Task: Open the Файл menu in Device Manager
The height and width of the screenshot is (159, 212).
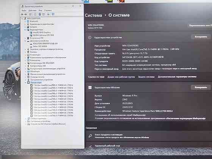Action: 24,11
